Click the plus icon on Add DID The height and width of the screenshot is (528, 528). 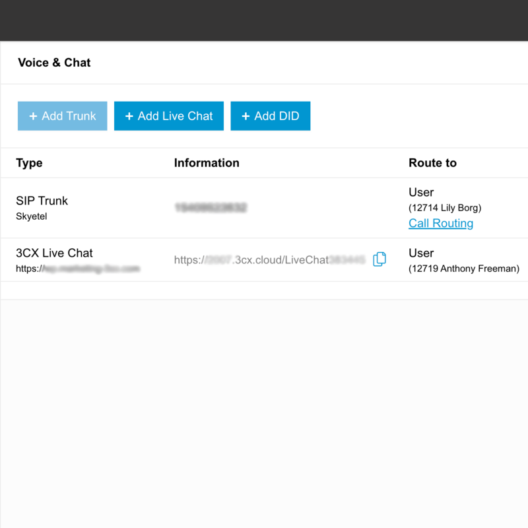pyautogui.click(x=246, y=116)
